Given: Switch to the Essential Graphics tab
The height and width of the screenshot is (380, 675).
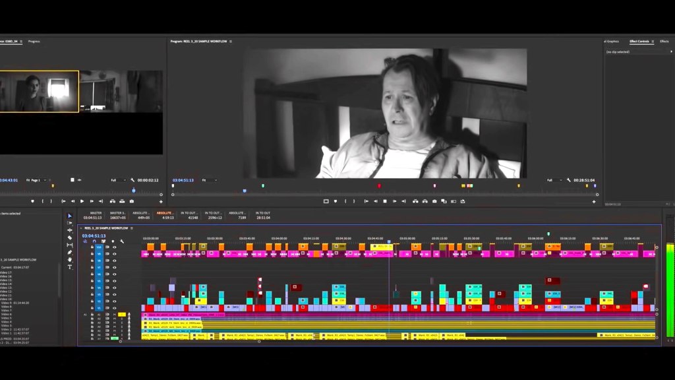Looking at the screenshot, I should [x=611, y=42].
